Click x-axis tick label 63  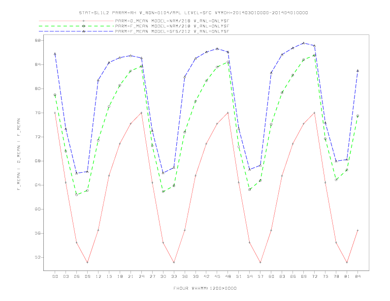pos(282,276)
